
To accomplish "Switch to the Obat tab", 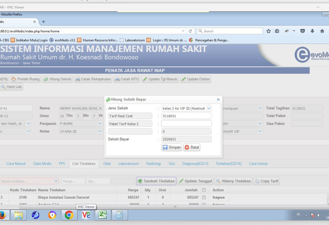I will click(x=107, y=164).
